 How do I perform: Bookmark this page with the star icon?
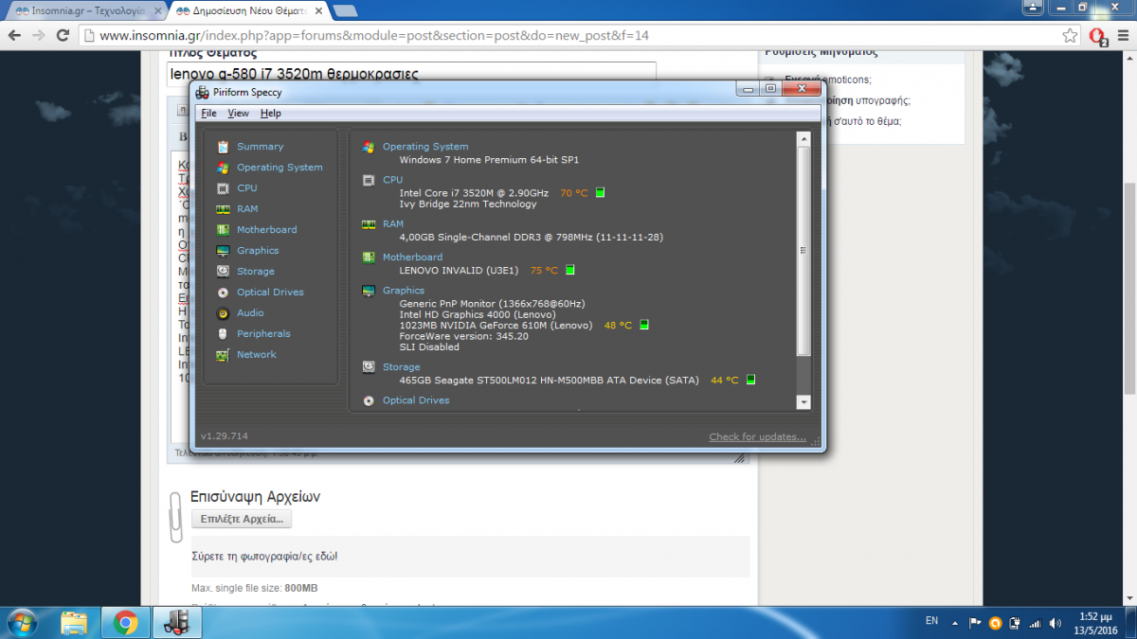pos(1070,36)
